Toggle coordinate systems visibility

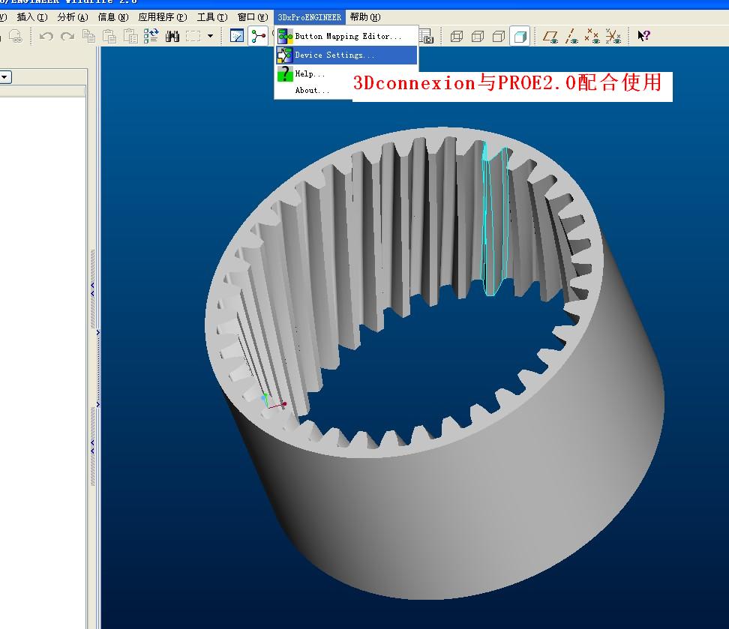click(x=613, y=36)
